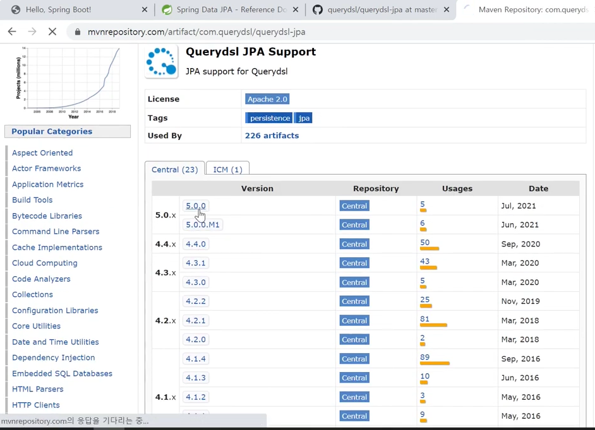Open the Configuration Libraries category

55,310
